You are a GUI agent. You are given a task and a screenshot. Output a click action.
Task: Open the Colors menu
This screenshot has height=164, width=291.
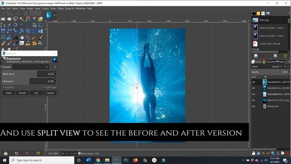[x=45, y=9]
